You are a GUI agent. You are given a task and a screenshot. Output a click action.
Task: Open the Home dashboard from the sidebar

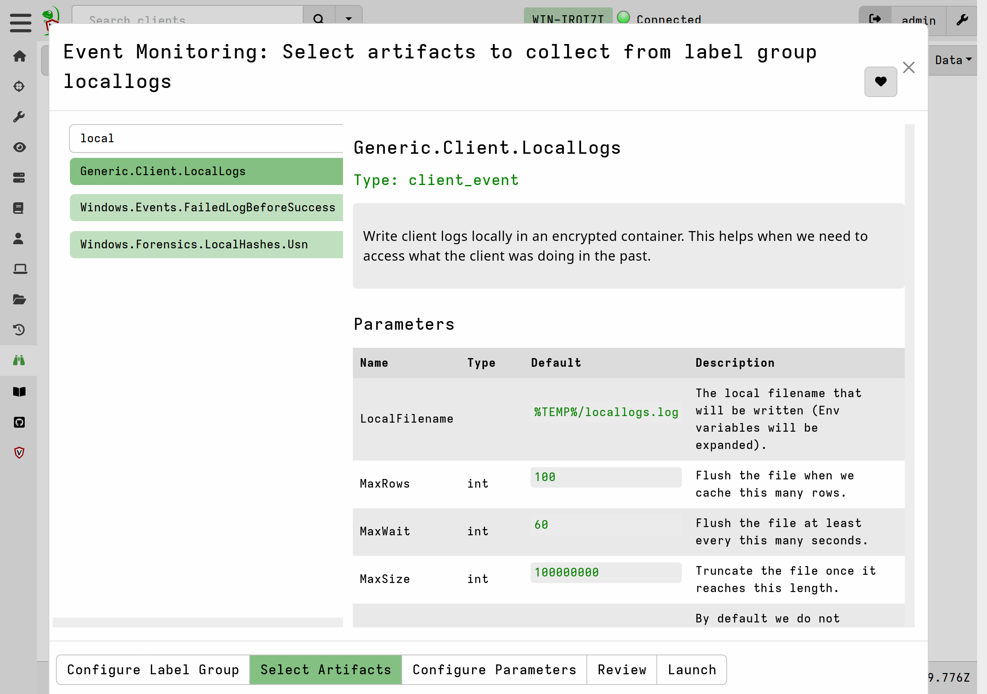coord(19,56)
